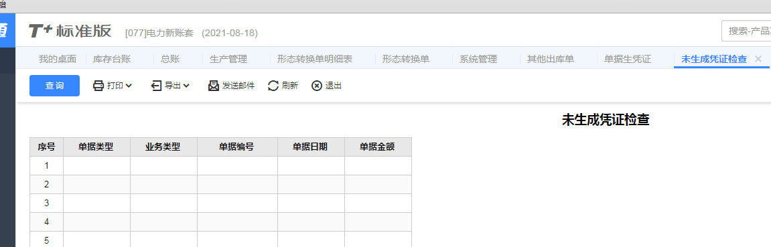This screenshot has height=247, width=771.
Task: Click the 退出 text label
Action: pyautogui.click(x=334, y=86)
